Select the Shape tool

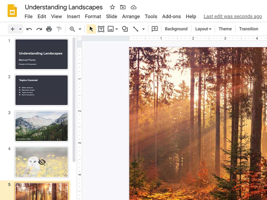pyautogui.click(x=125, y=28)
